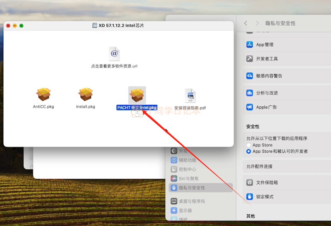Image resolution: width=331 pixels, height=226 pixels.
Task: Select the AntiCC.pkg package icon
Action: click(43, 94)
